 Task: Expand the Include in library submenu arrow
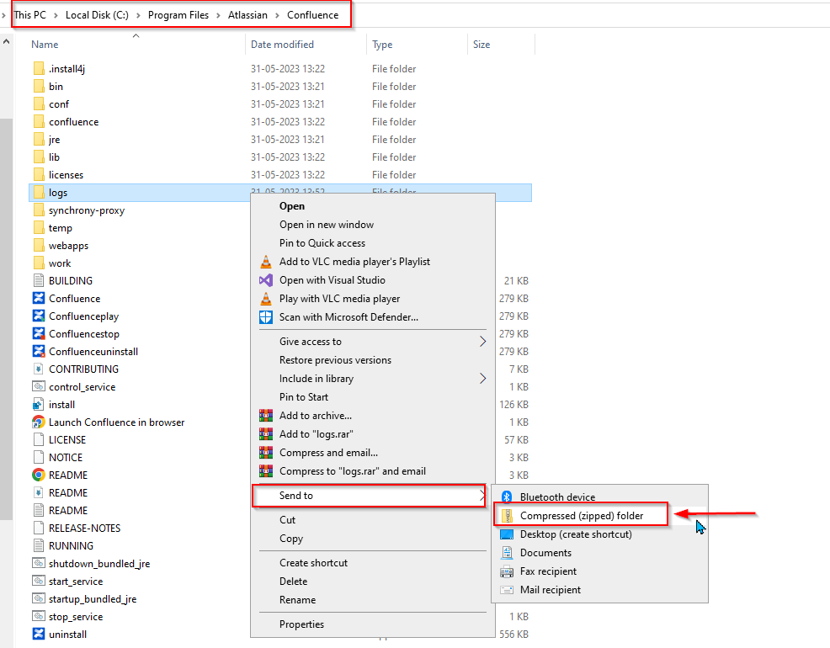(x=482, y=378)
